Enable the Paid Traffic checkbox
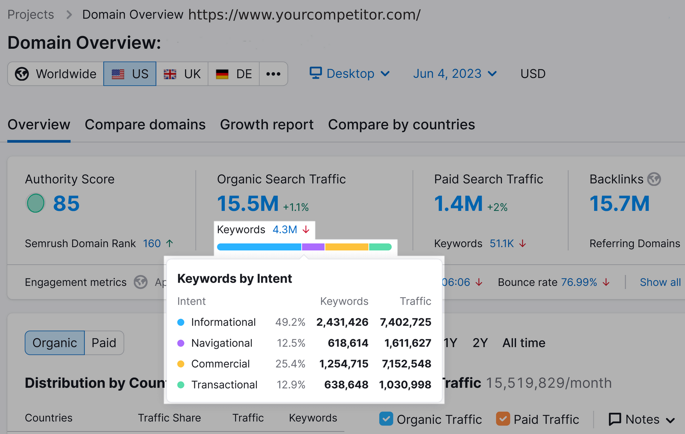The image size is (685, 434). coord(503,419)
